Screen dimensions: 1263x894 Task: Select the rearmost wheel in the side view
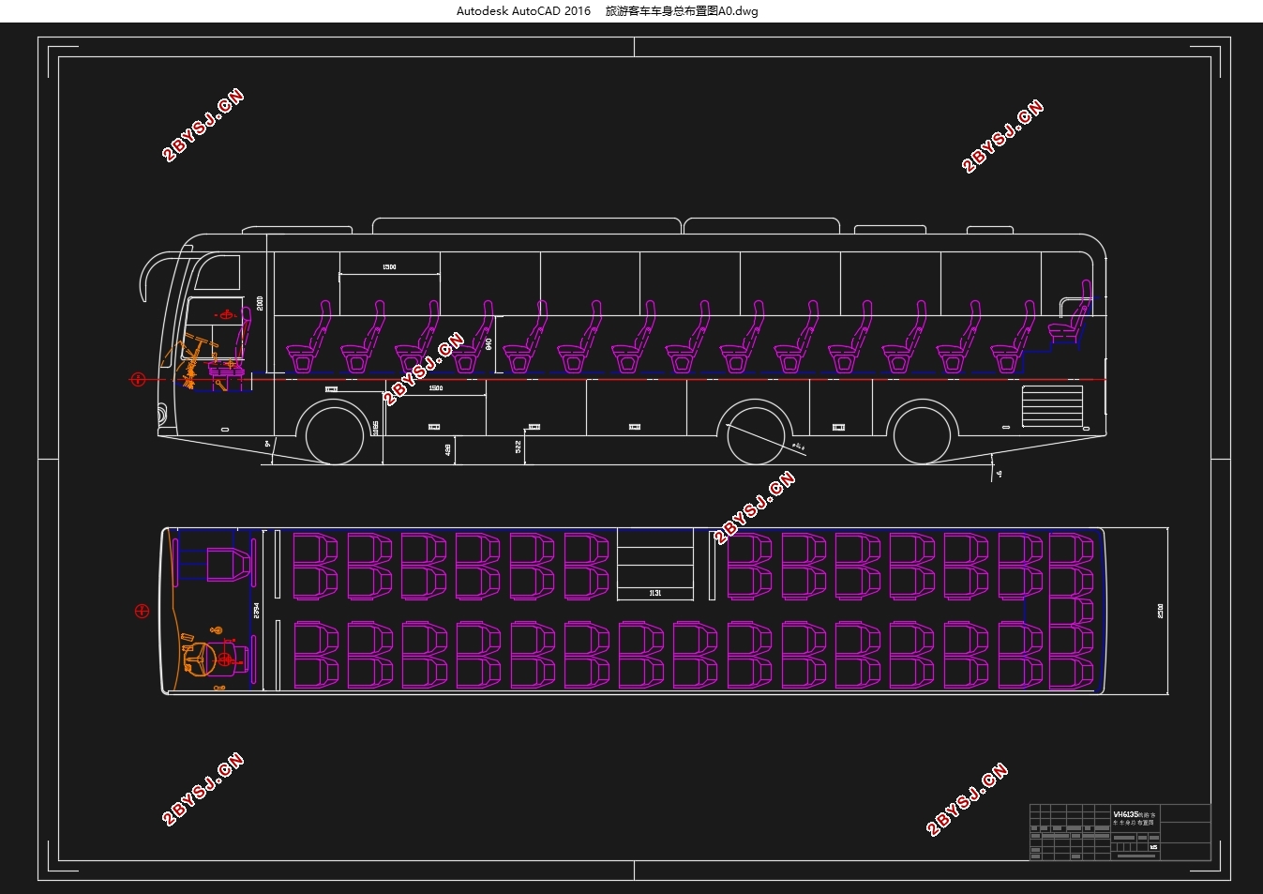pos(923,435)
